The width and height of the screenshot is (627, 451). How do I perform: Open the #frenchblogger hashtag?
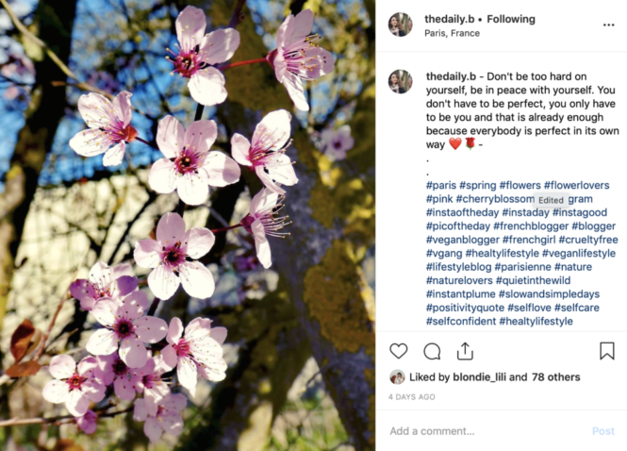(x=531, y=226)
